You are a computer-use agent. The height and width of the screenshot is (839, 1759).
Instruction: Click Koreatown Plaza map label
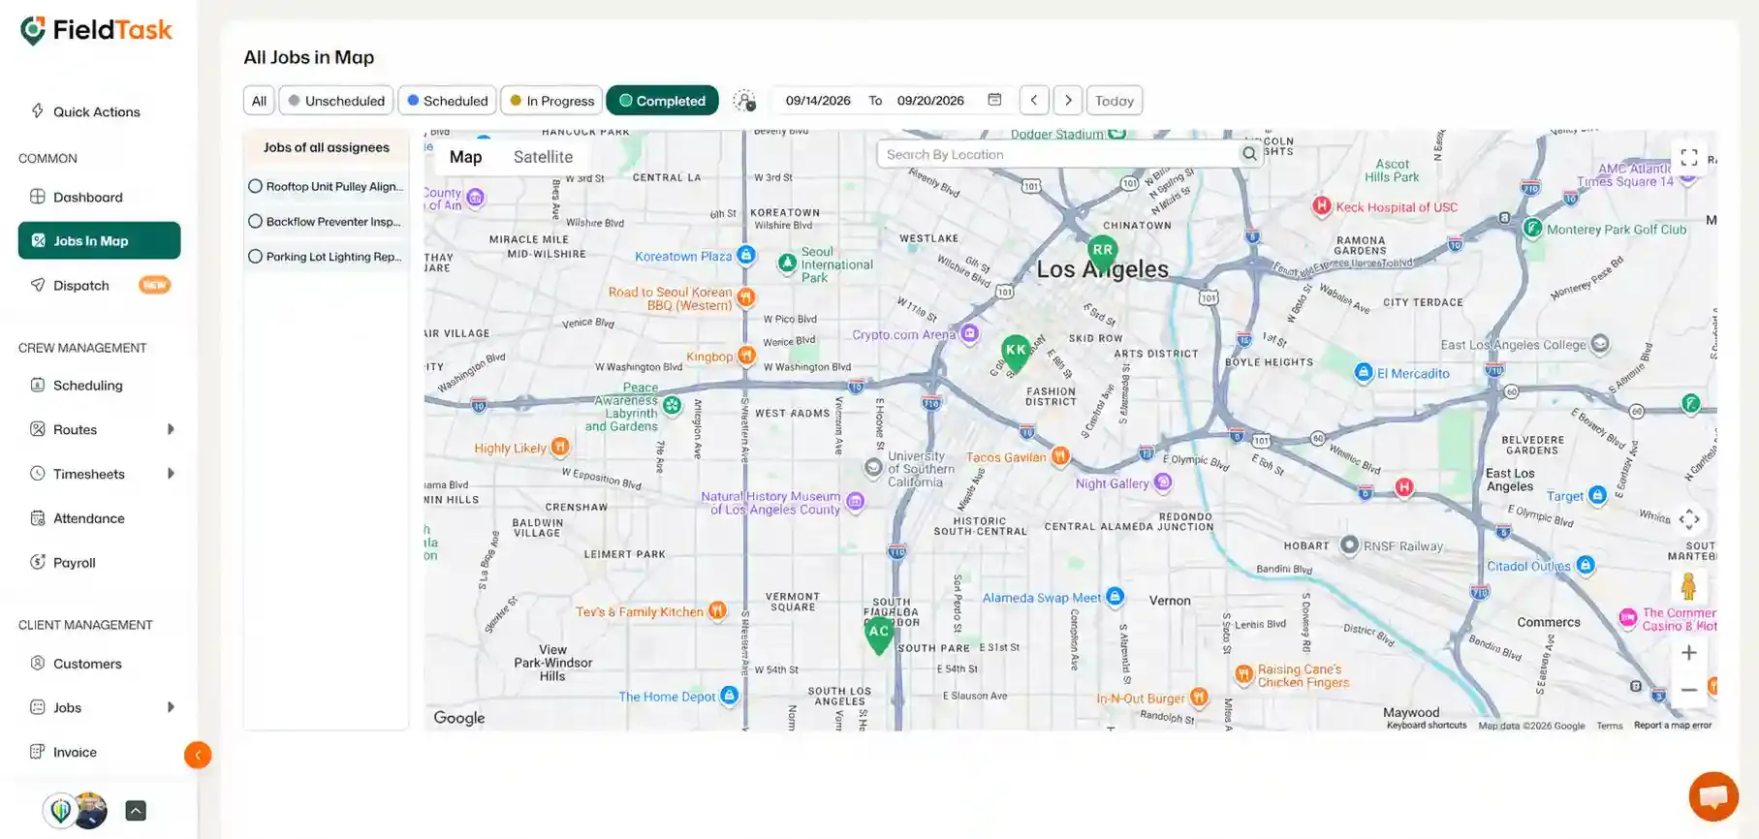[x=683, y=257]
